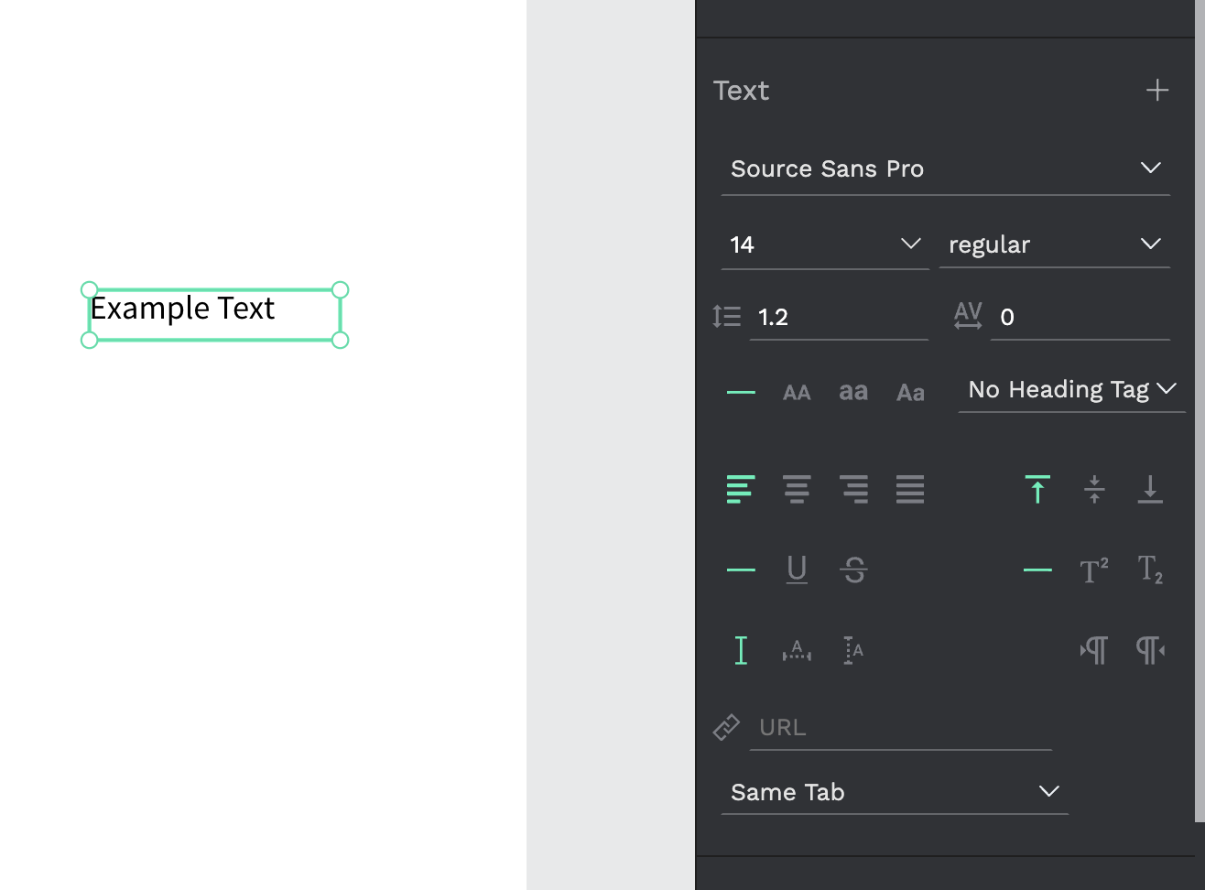The height and width of the screenshot is (890, 1205).
Task: Apply center text alignment
Action: coord(797,489)
